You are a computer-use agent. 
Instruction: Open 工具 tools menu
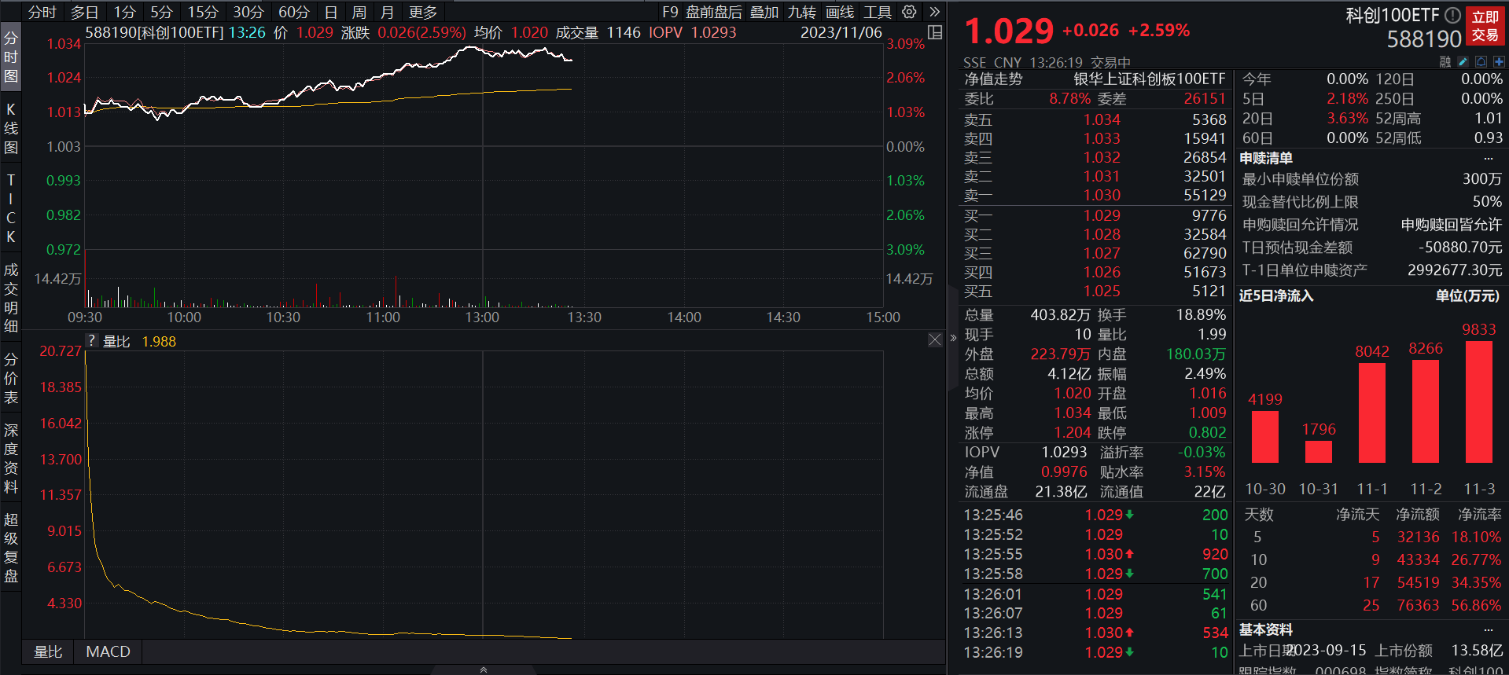878,12
